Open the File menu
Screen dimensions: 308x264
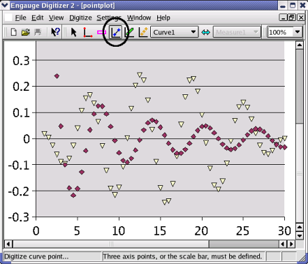(x=20, y=17)
